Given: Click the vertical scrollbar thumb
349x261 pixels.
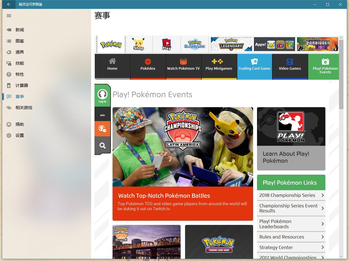Looking at the screenshot, I should (341, 74).
